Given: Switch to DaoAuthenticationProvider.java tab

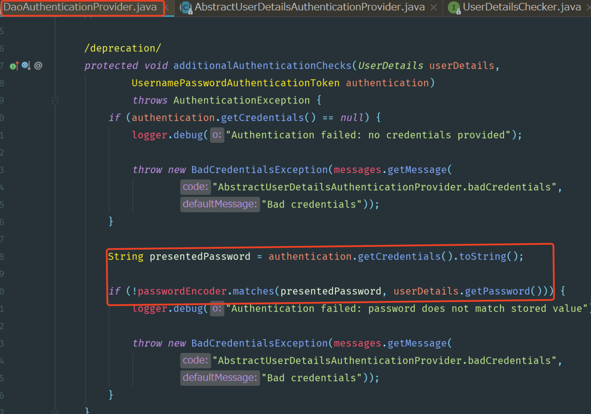Looking at the screenshot, I should [x=80, y=7].
